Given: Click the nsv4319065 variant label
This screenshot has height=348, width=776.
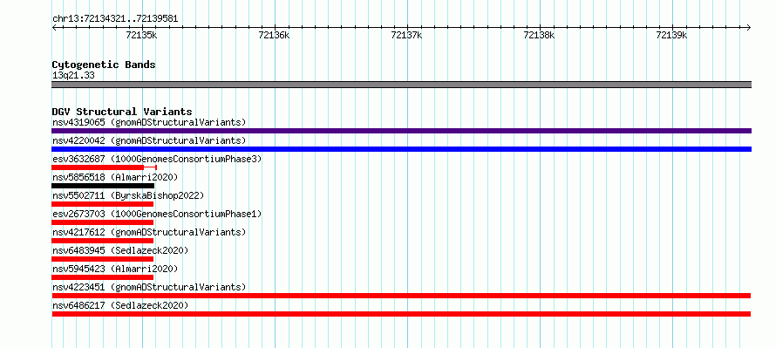Looking at the screenshot, I should 149,122.
